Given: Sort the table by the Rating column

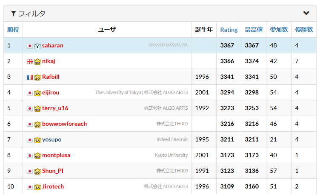Looking at the screenshot, I should pos(229,30).
